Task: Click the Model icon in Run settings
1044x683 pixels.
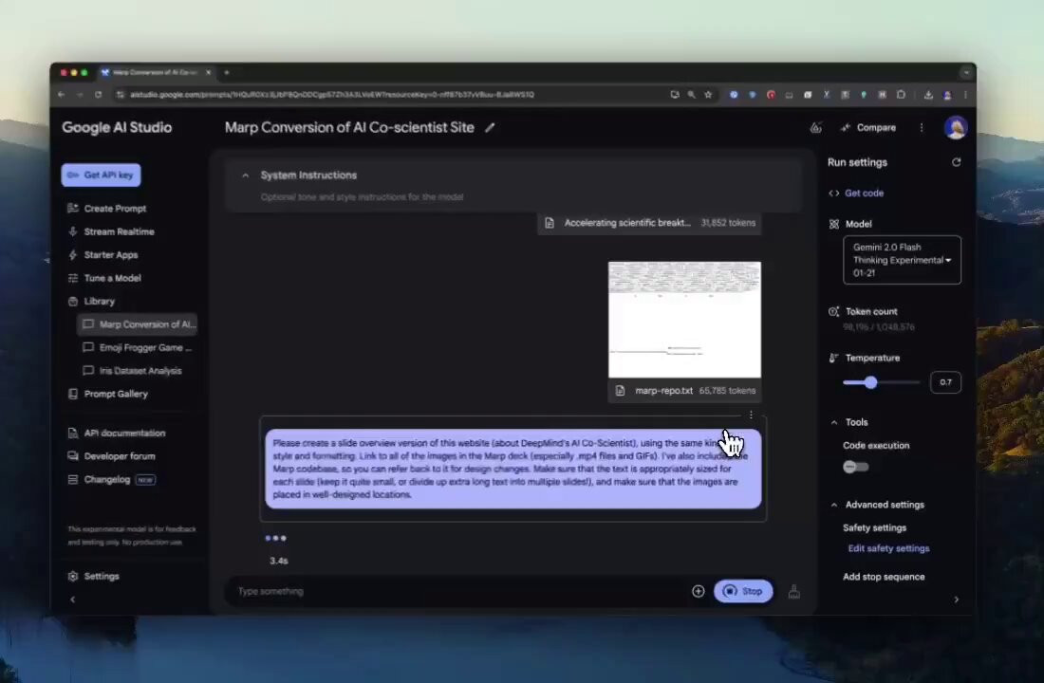Action: (x=833, y=224)
